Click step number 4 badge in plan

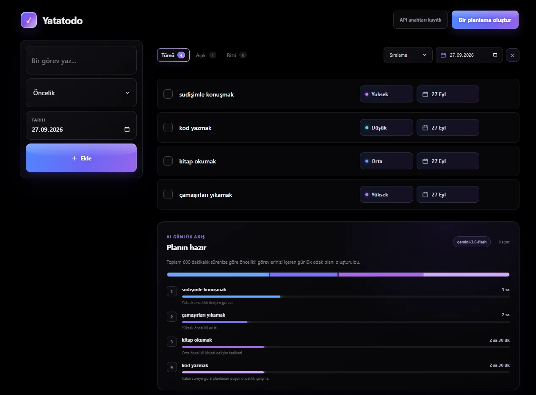171,367
